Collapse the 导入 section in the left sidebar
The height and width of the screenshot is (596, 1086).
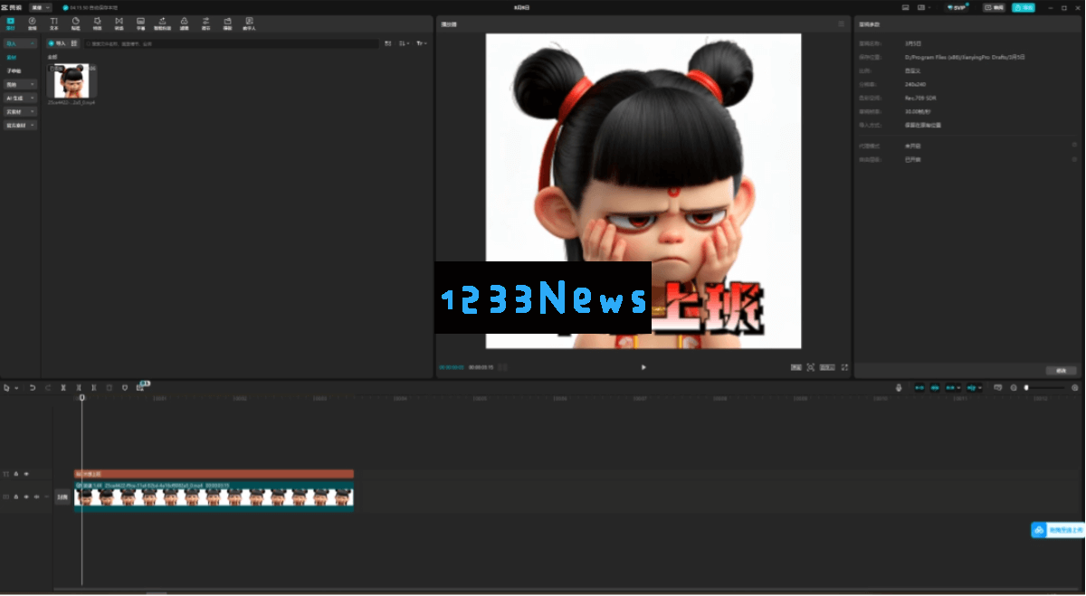click(x=20, y=43)
